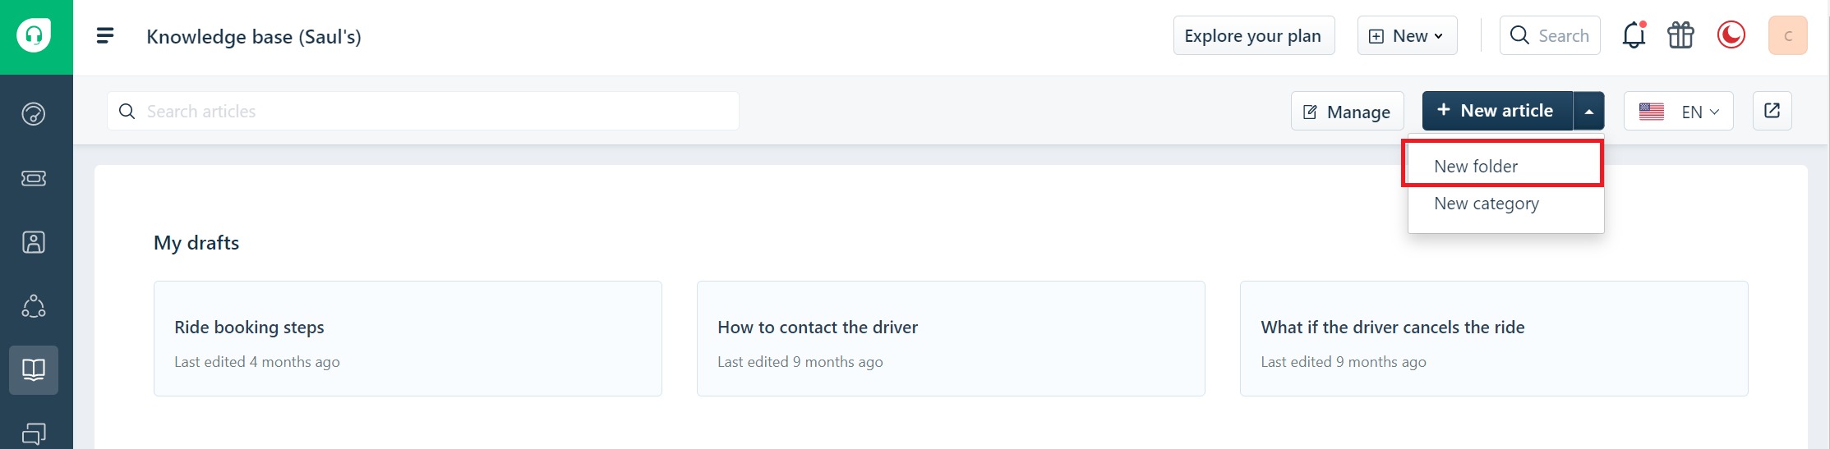Click the gift box icon
Screen dimensions: 1830x449
click(1681, 35)
